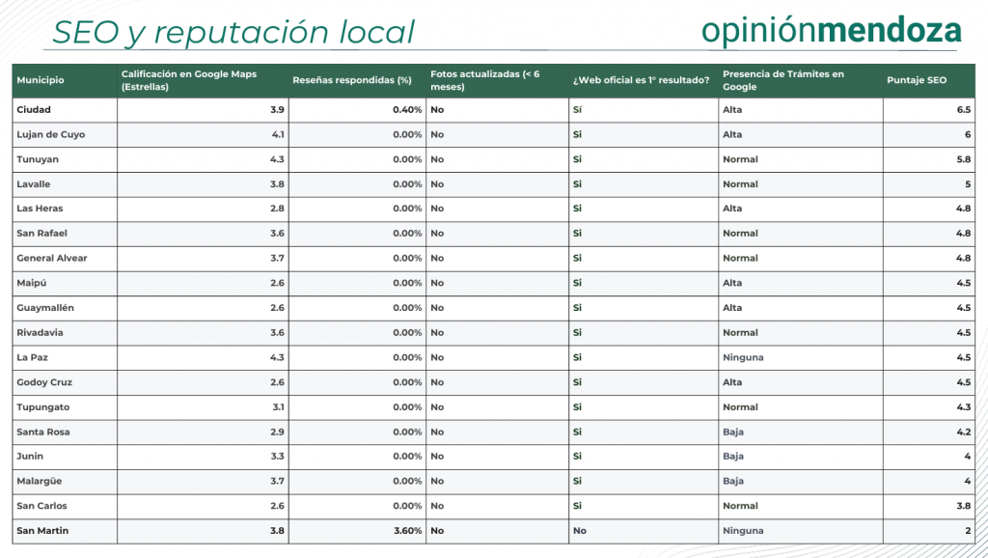Click the opiniónmendoza logo
This screenshot has width=988, height=558.
coord(831,30)
